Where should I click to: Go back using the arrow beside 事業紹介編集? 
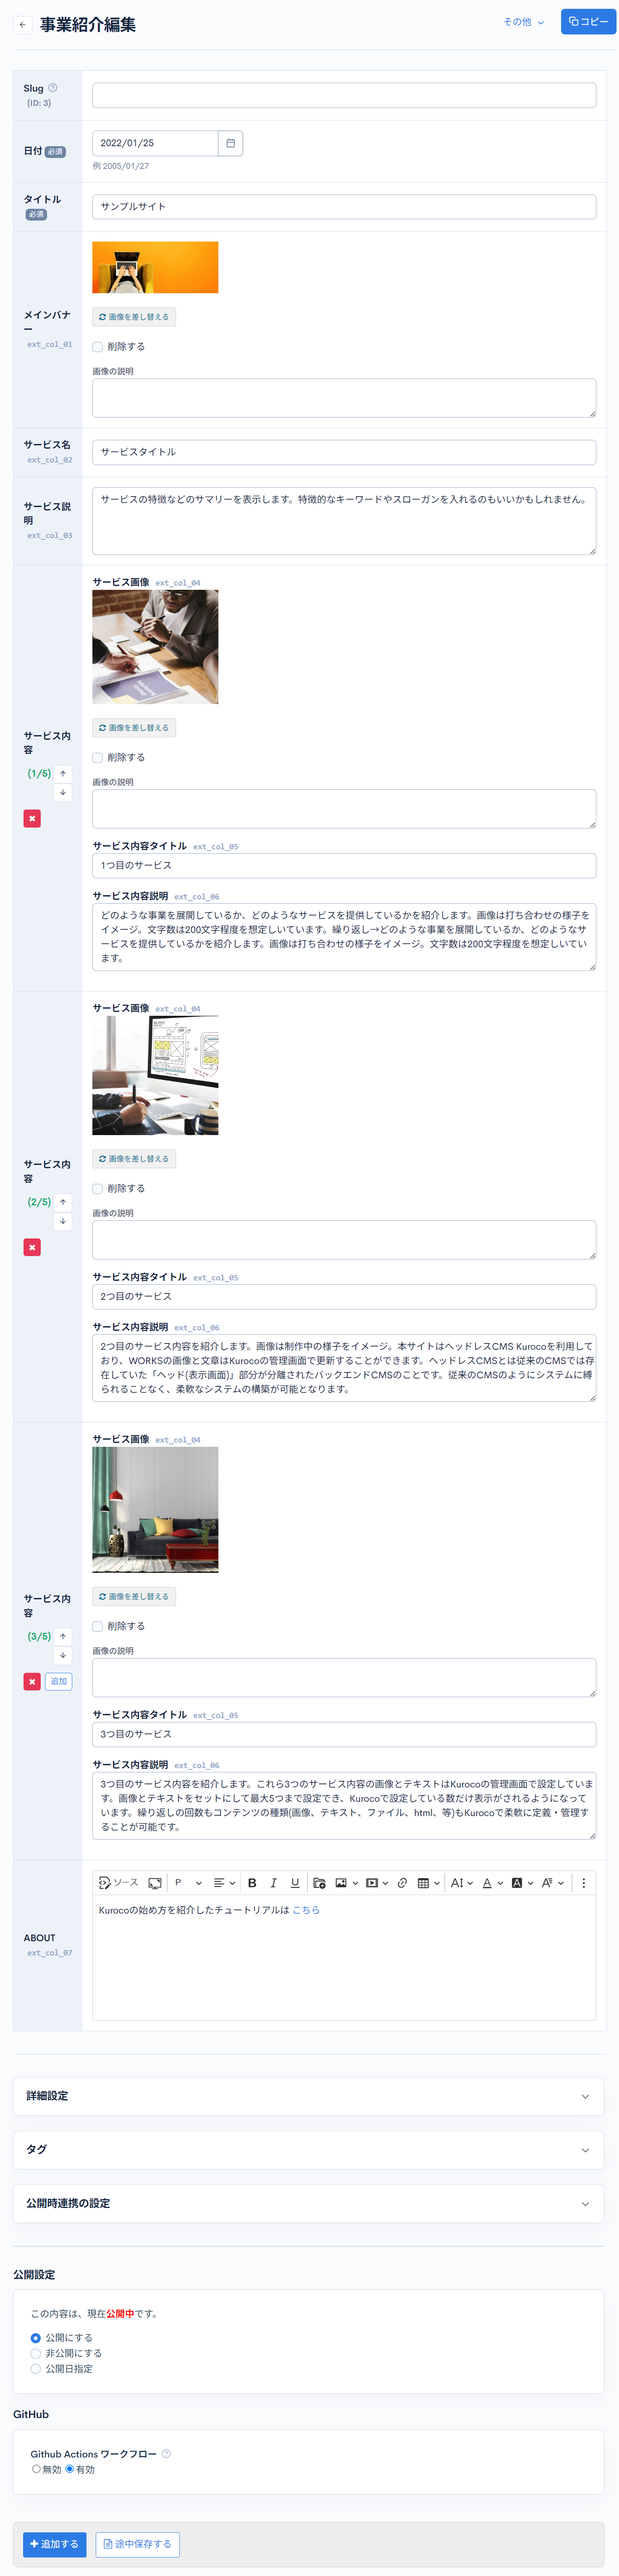coord(22,25)
